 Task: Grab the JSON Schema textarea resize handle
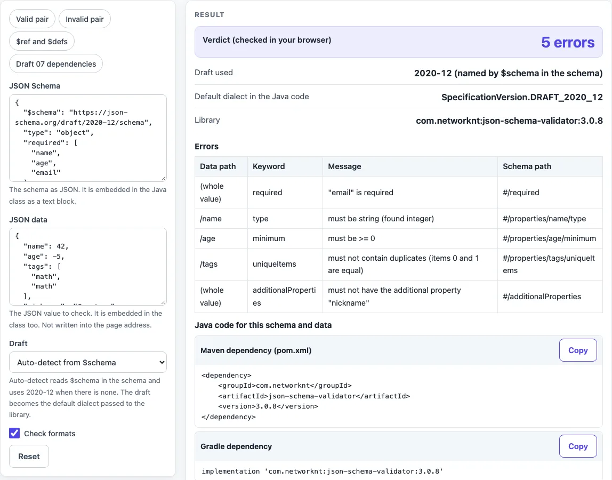163,178
